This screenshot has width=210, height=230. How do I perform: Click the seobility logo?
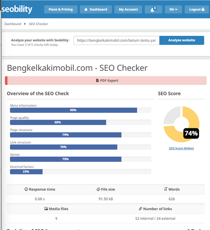click(17, 9)
